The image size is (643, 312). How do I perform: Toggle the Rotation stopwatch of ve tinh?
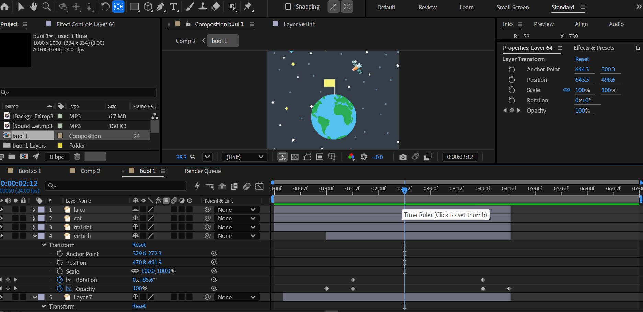click(x=60, y=280)
